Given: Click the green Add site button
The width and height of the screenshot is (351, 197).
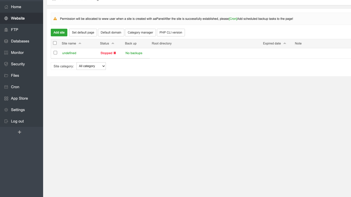Looking at the screenshot, I should click(x=59, y=33).
